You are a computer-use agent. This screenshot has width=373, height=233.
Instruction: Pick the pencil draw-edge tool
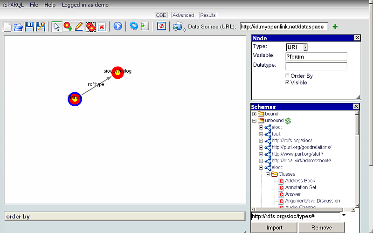click(79, 27)
